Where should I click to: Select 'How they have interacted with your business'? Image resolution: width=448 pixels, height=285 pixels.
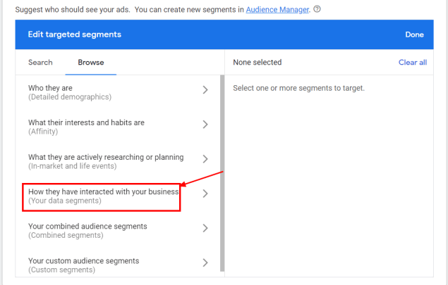[x=104, y=196]
